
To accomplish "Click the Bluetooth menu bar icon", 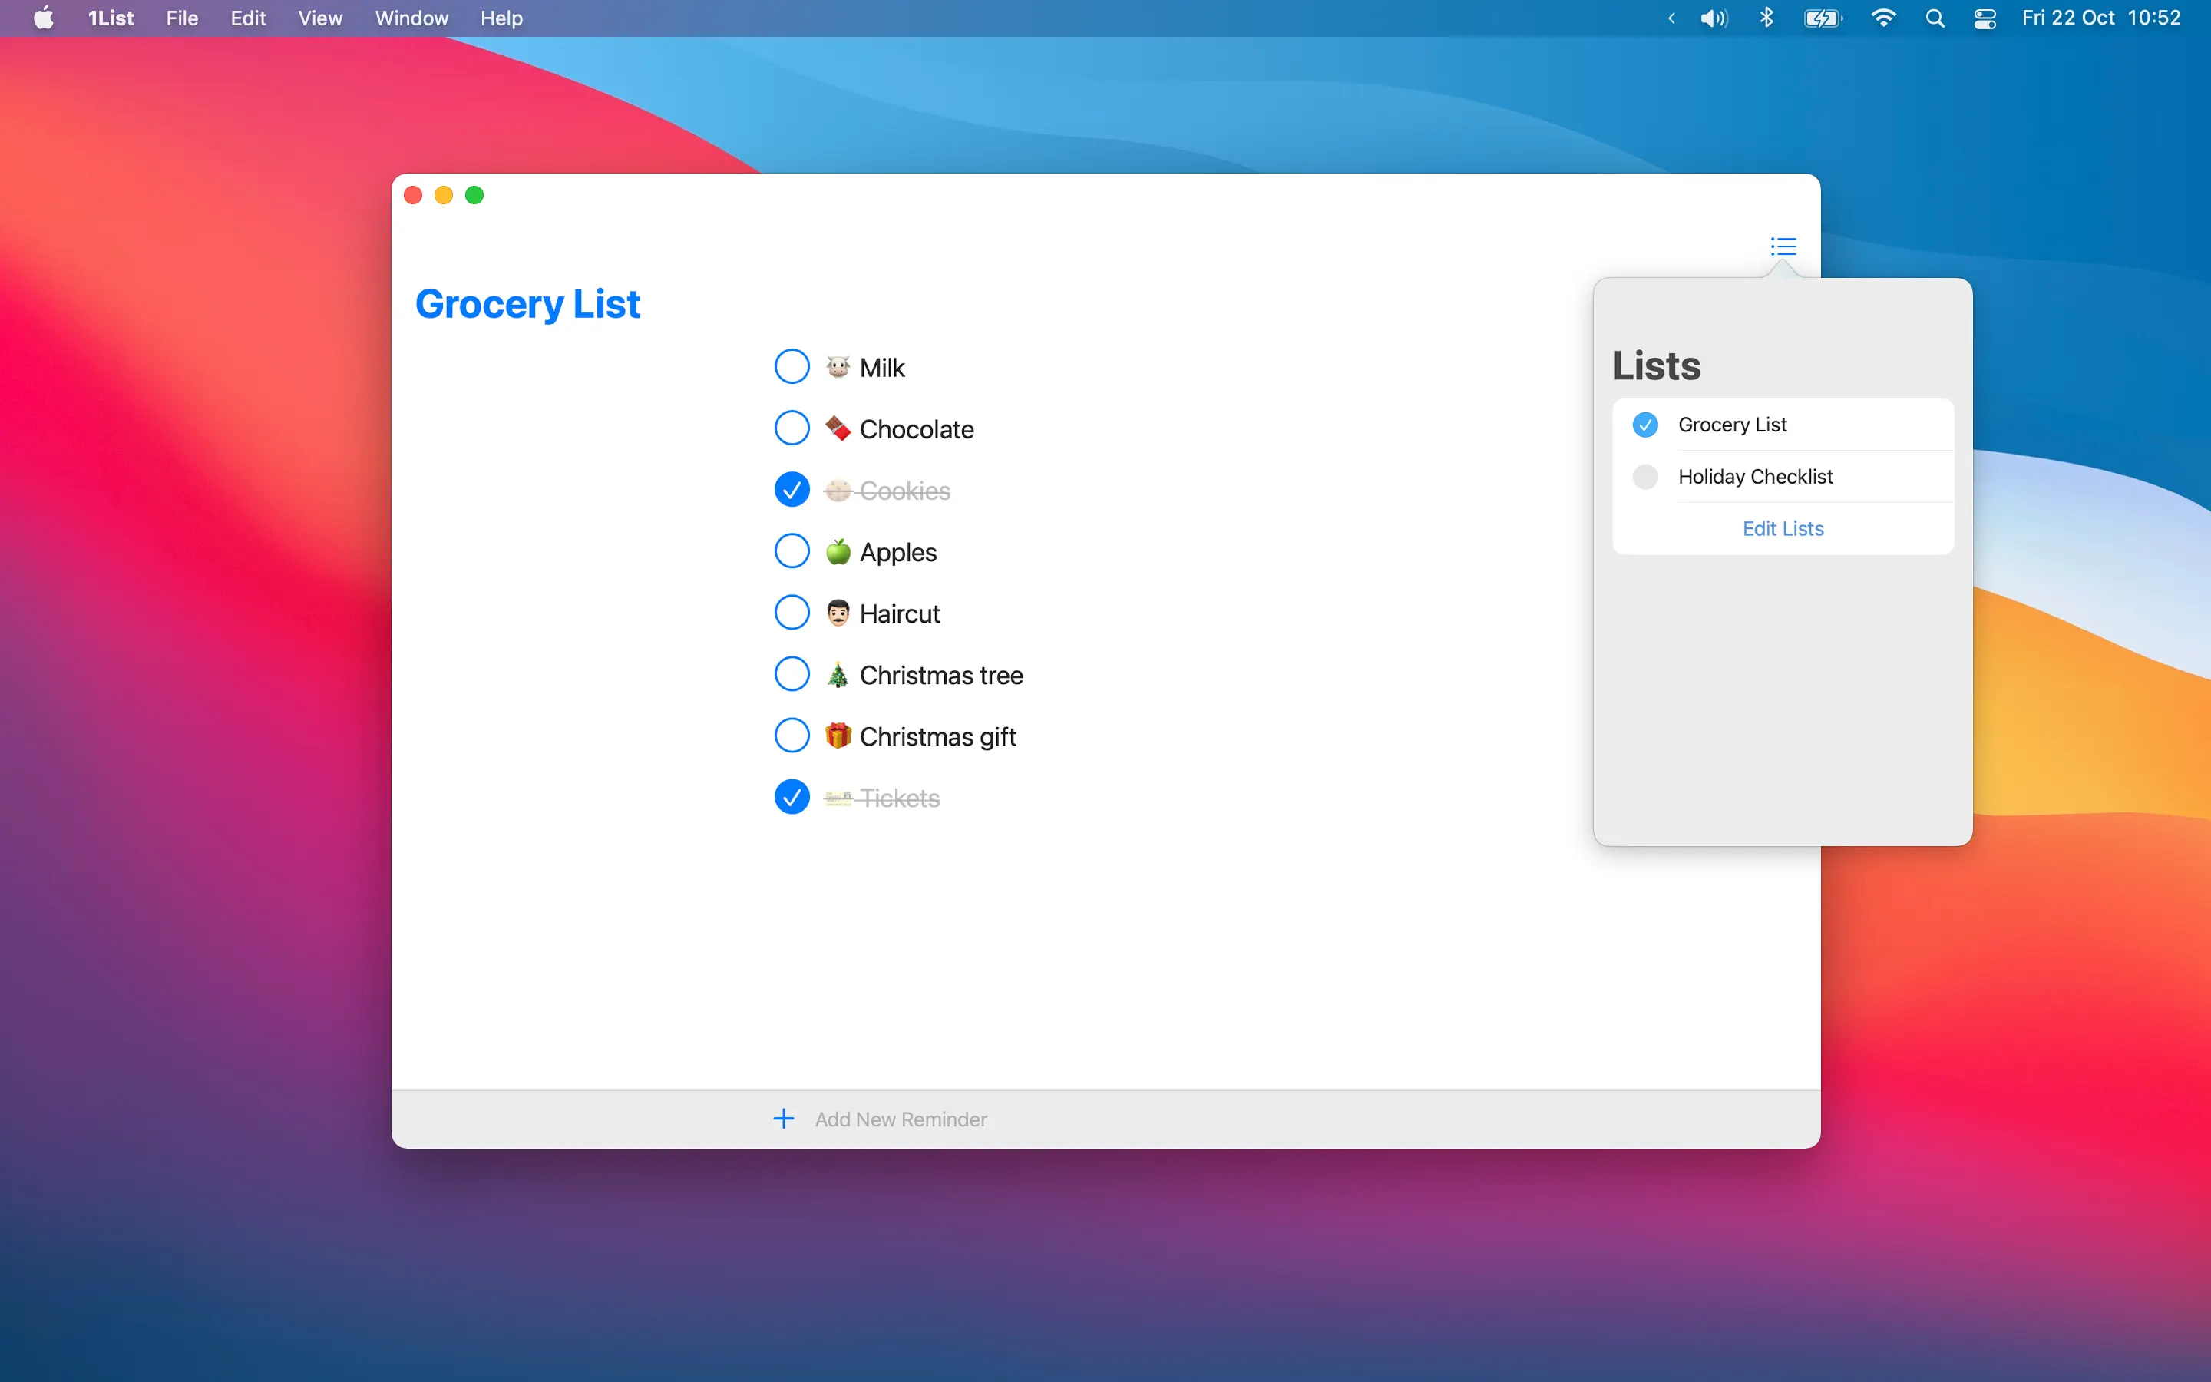I will point(1766,18).
